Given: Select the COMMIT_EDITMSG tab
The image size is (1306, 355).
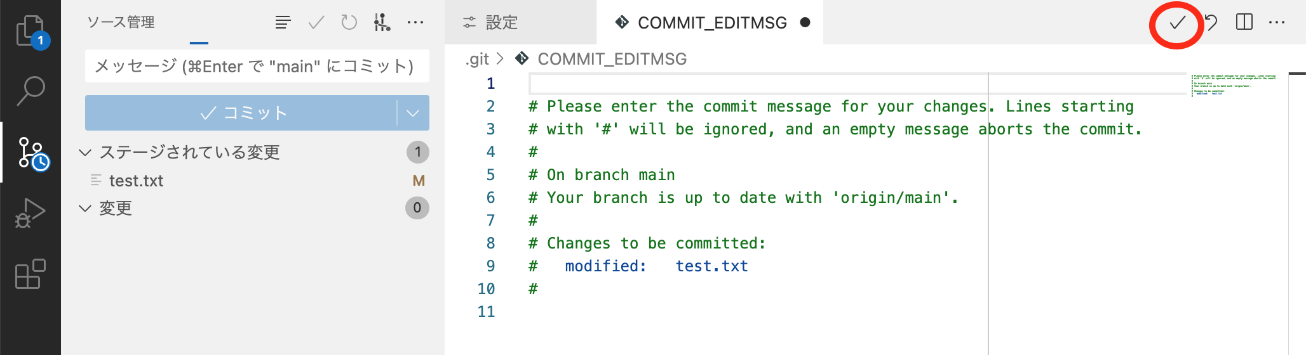Looking at the screenshot, I should pos(710,23).
